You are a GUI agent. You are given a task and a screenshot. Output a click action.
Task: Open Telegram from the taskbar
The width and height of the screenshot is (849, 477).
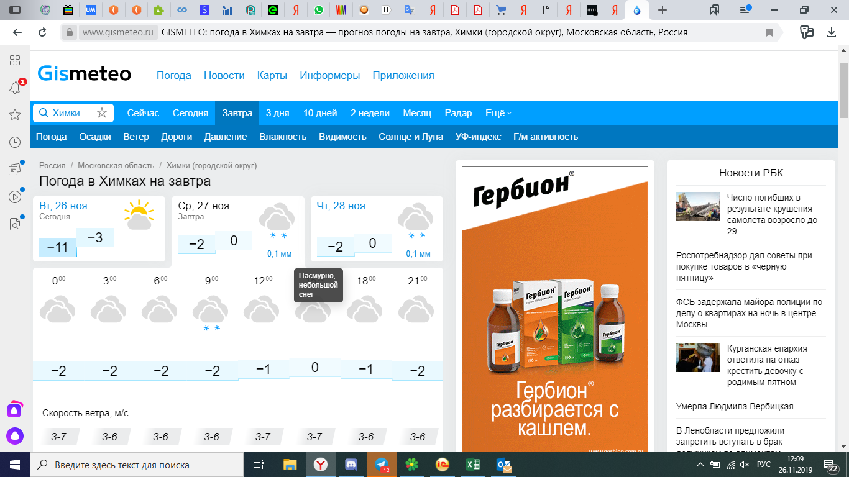tap(381, 464)
